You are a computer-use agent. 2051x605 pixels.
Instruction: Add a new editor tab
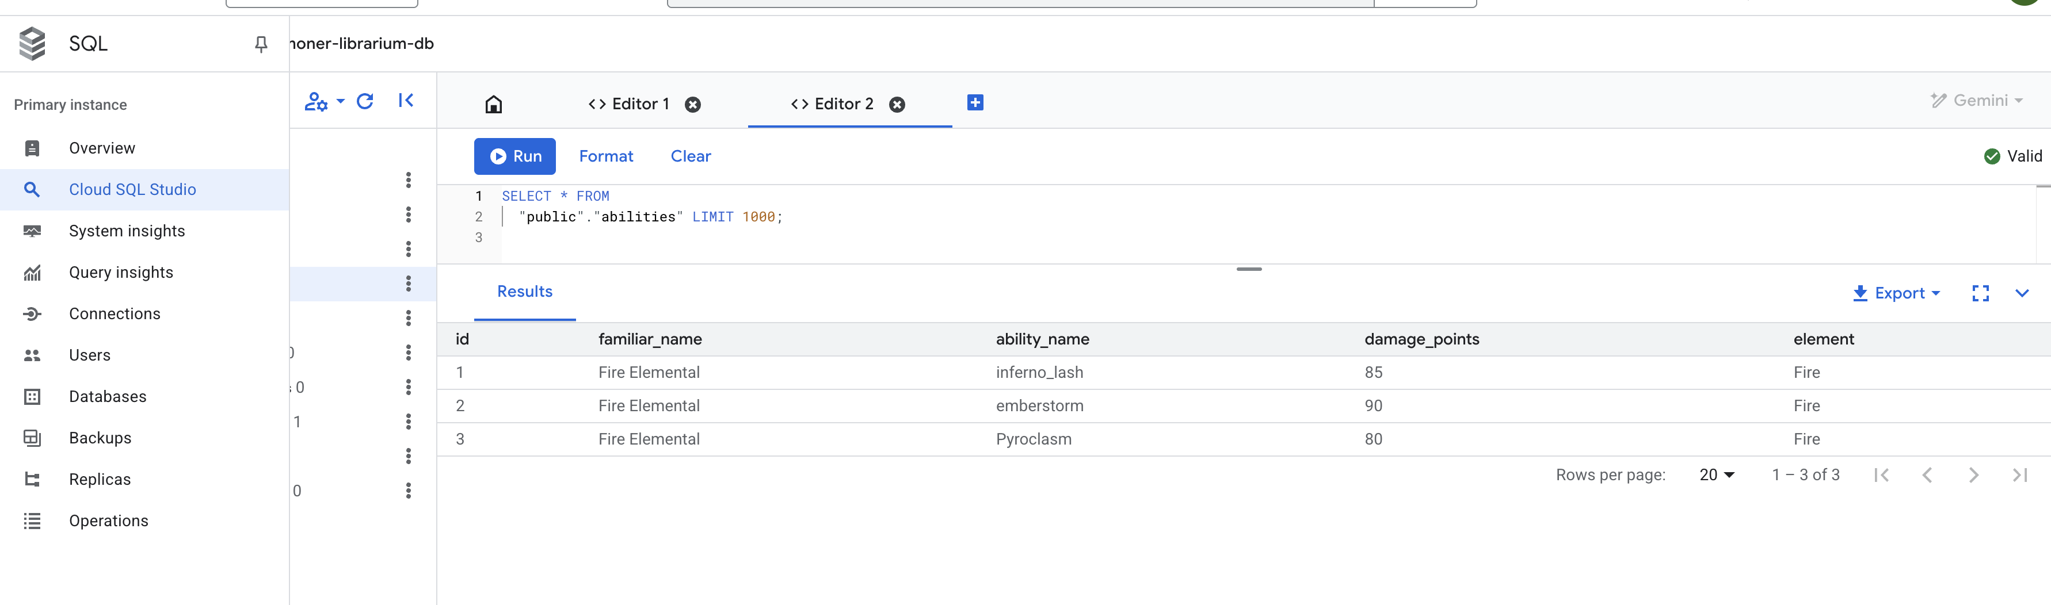974,103
